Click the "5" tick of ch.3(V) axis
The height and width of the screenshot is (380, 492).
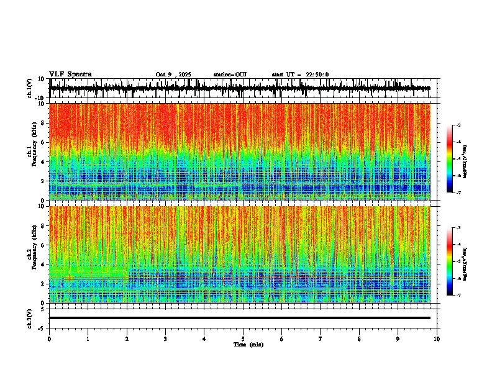tap(43, 309)
